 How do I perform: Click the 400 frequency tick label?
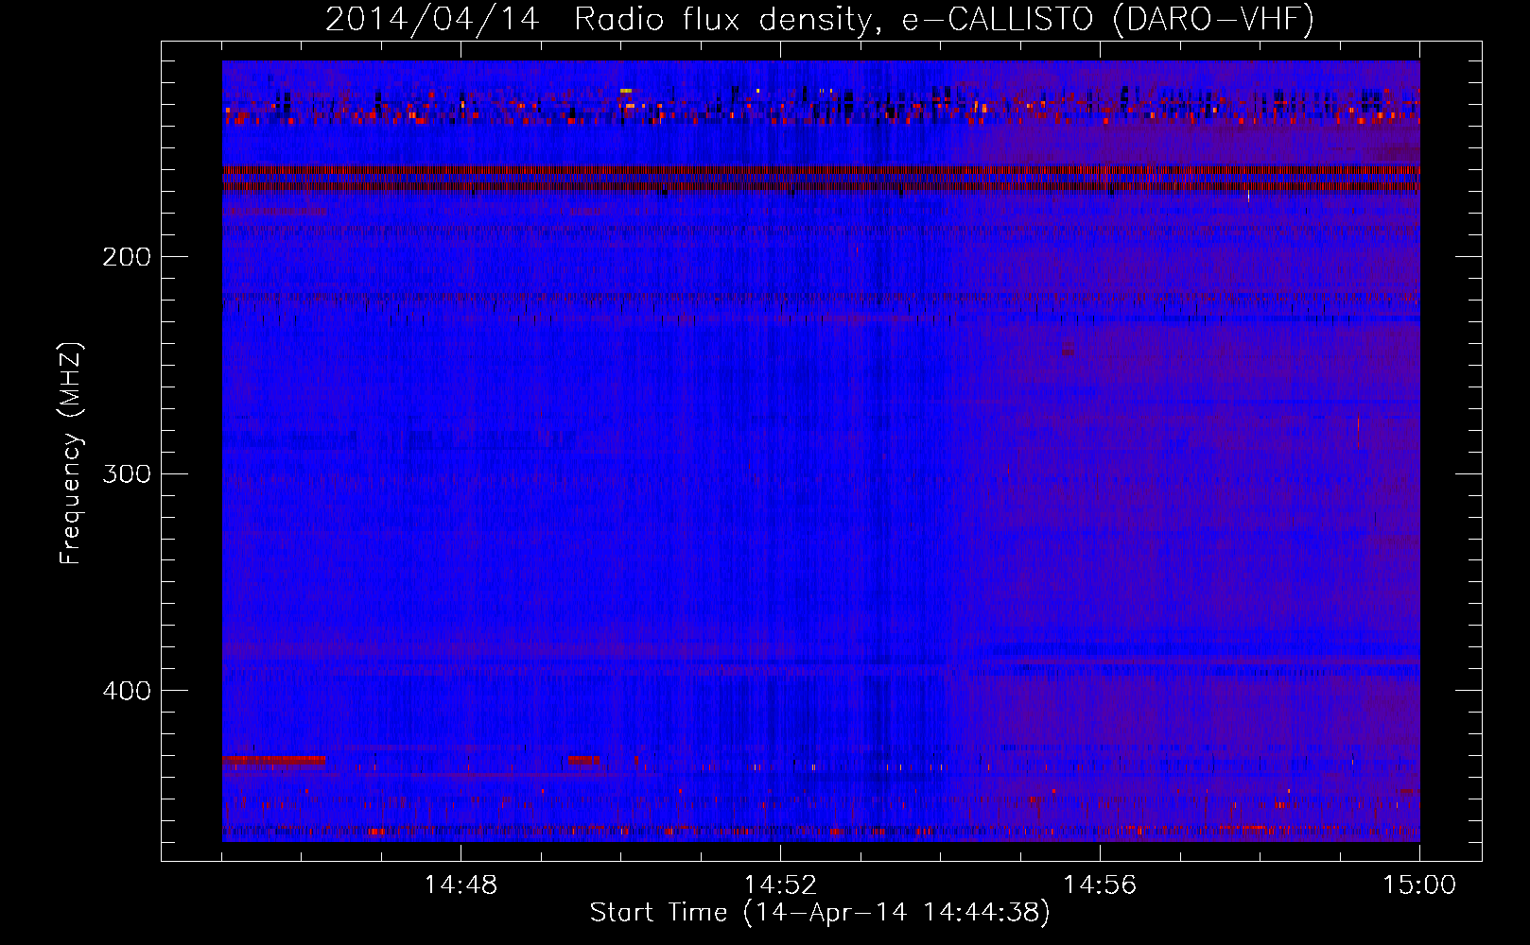click(127, 691)
